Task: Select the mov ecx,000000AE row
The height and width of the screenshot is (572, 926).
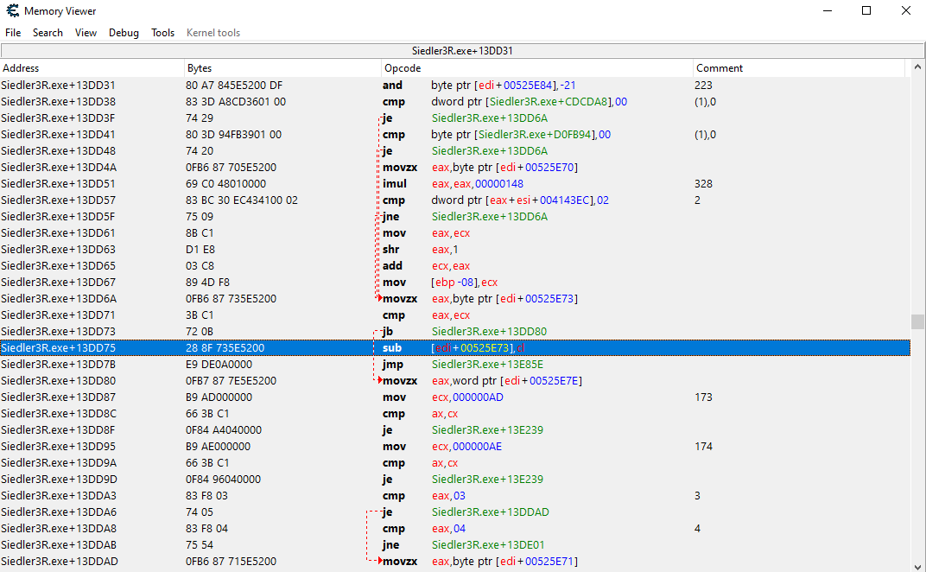Action: pos(454,447)
